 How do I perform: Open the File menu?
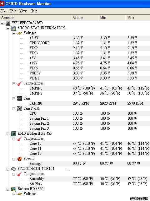pos(3,11)
